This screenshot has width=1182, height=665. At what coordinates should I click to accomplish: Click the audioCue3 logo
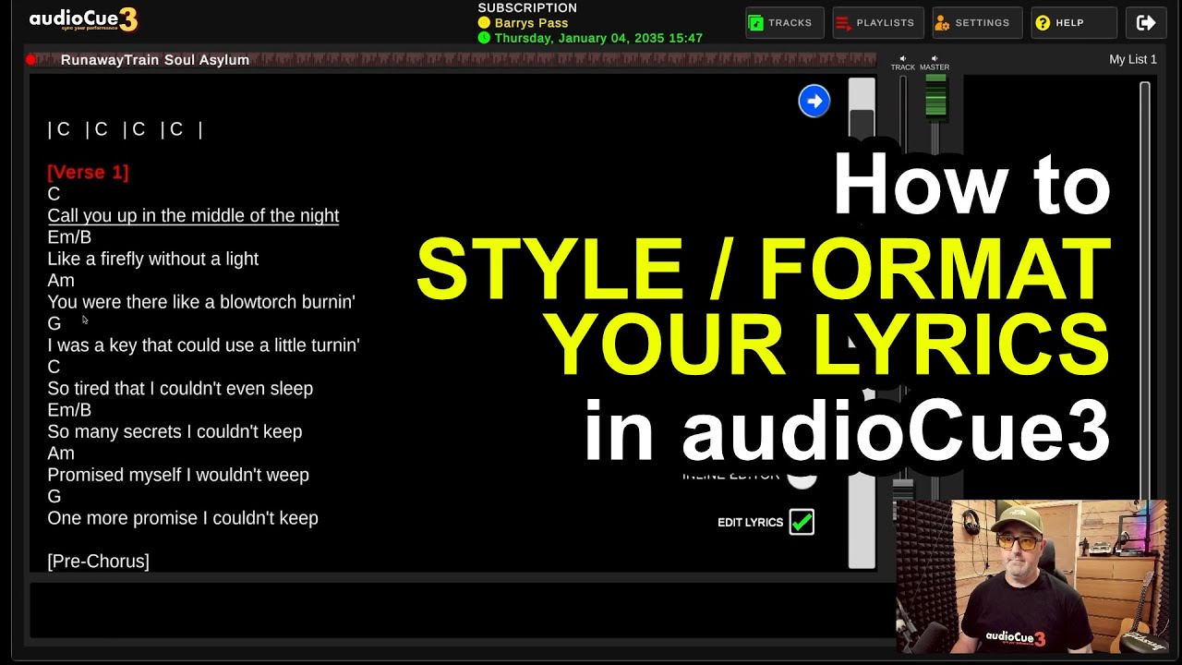pyautogui.click(x=83, y=19)
